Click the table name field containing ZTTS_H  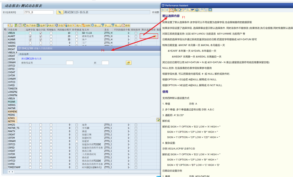tap(39, 12)
